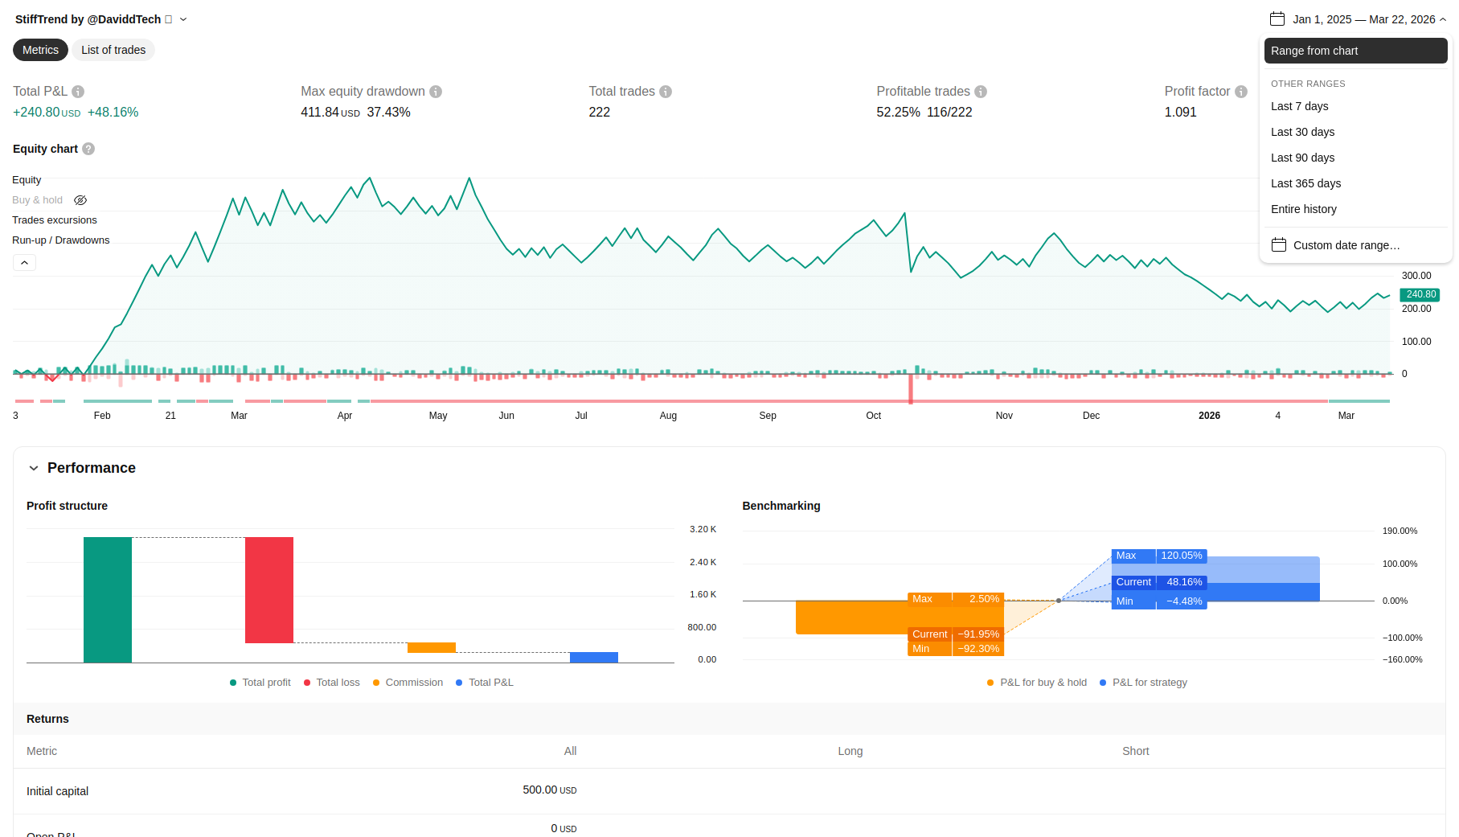The width and height of the screenshot is (1459, 837).
Task: Collapse the equity chart legend list
Action: click(x=24, y=263)
